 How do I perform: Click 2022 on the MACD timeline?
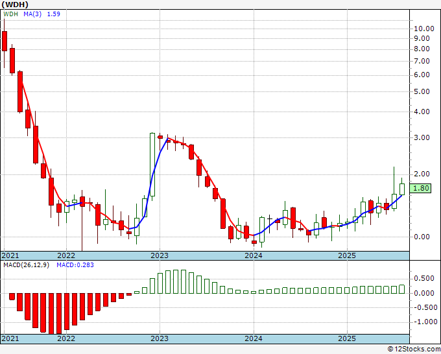coord(66,338)
